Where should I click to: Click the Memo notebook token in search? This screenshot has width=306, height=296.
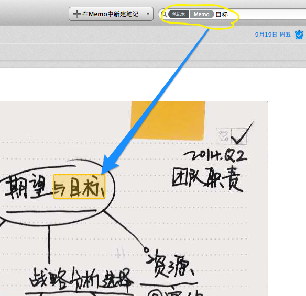[x=202, y=14]
